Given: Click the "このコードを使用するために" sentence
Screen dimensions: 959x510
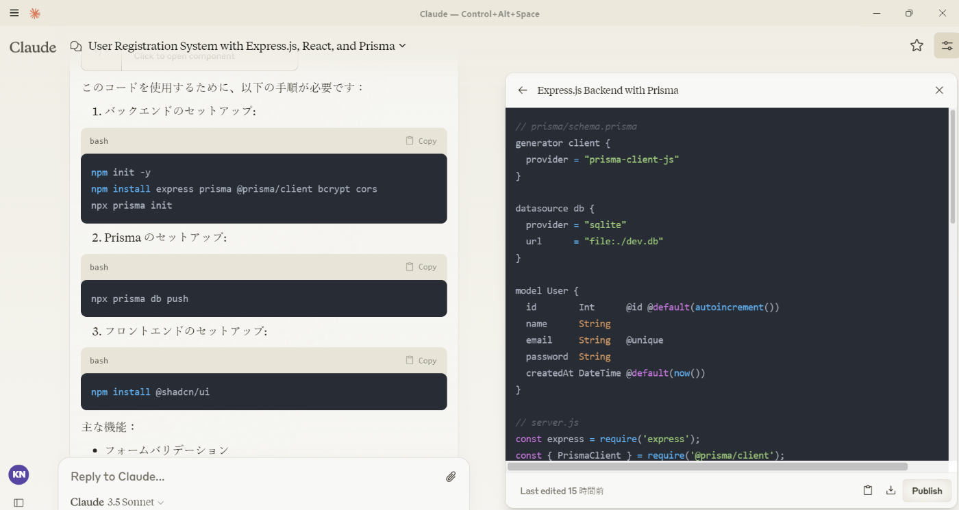Looking at the screenshot, I should pos(223,88).
